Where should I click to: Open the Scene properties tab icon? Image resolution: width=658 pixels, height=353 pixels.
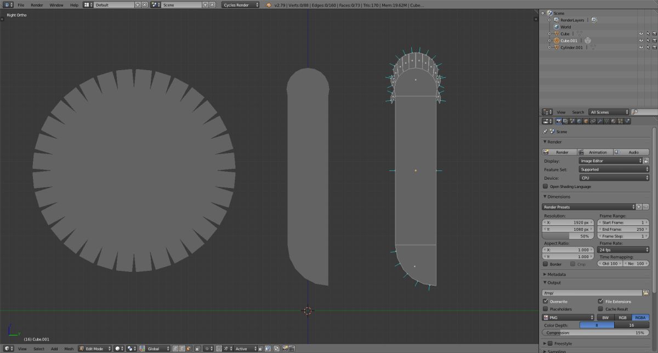coord(572,121)
